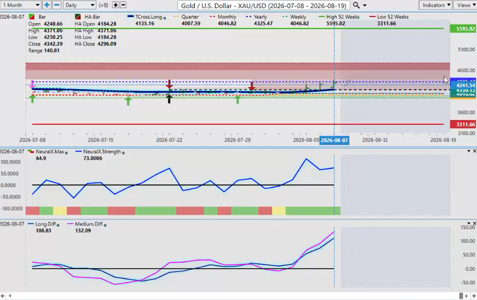Open the Diff panel options arrow
This screenshot has height=300, width=477.
click(469, 223)
